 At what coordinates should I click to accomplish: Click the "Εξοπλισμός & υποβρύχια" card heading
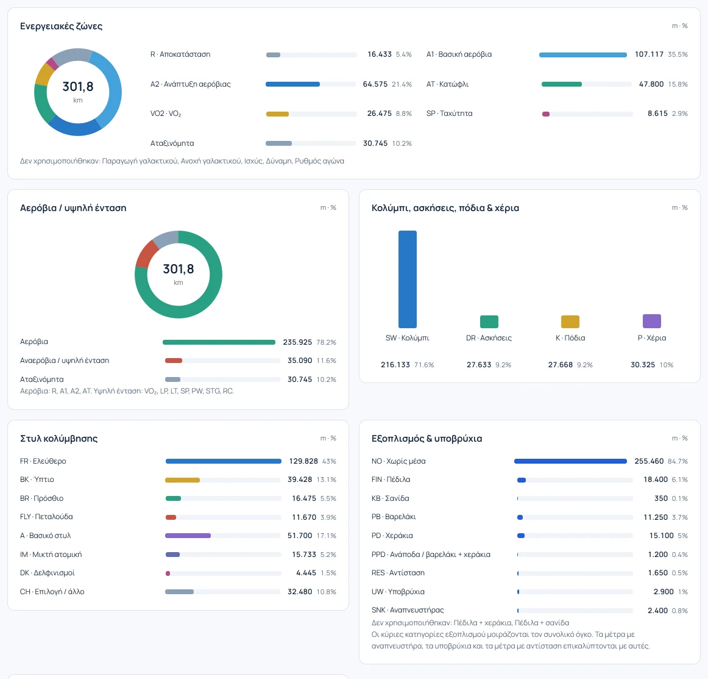pos(427,439)
